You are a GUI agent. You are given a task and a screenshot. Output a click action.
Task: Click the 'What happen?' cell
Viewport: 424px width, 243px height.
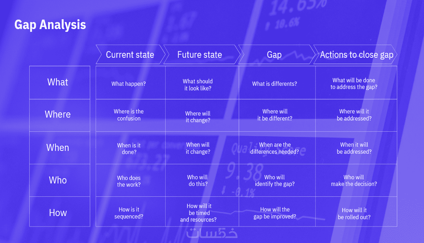131,82
